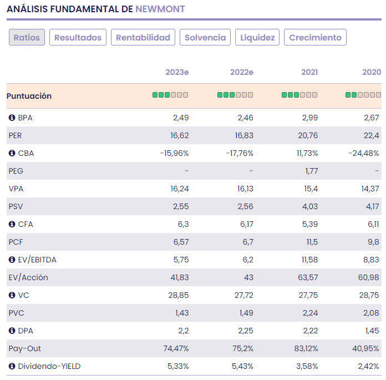The width and height of the screenshot is (386, 380).
Task: Click the 2023e column header
Action: (x=177, y=72)
